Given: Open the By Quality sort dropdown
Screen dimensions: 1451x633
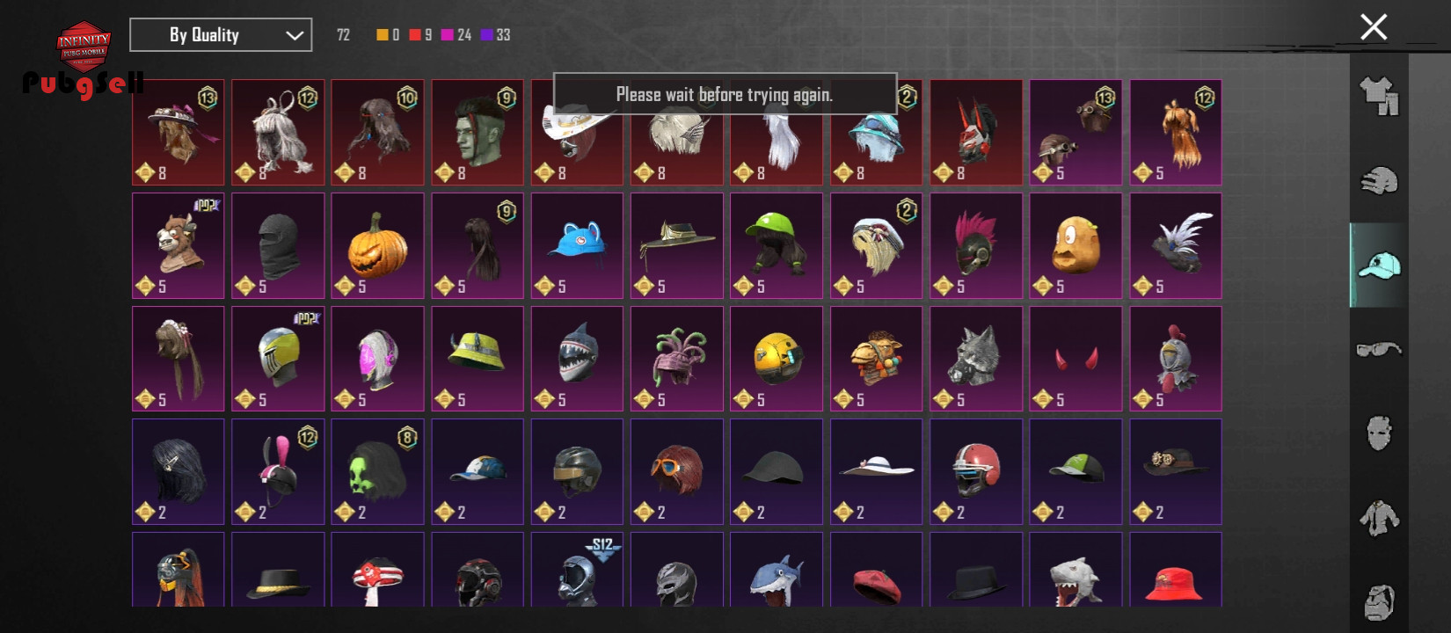Looking at the screenshot, I should [221, 35].
